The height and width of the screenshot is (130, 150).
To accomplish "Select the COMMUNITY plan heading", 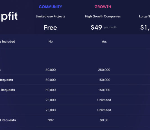I will coord(50,7).
